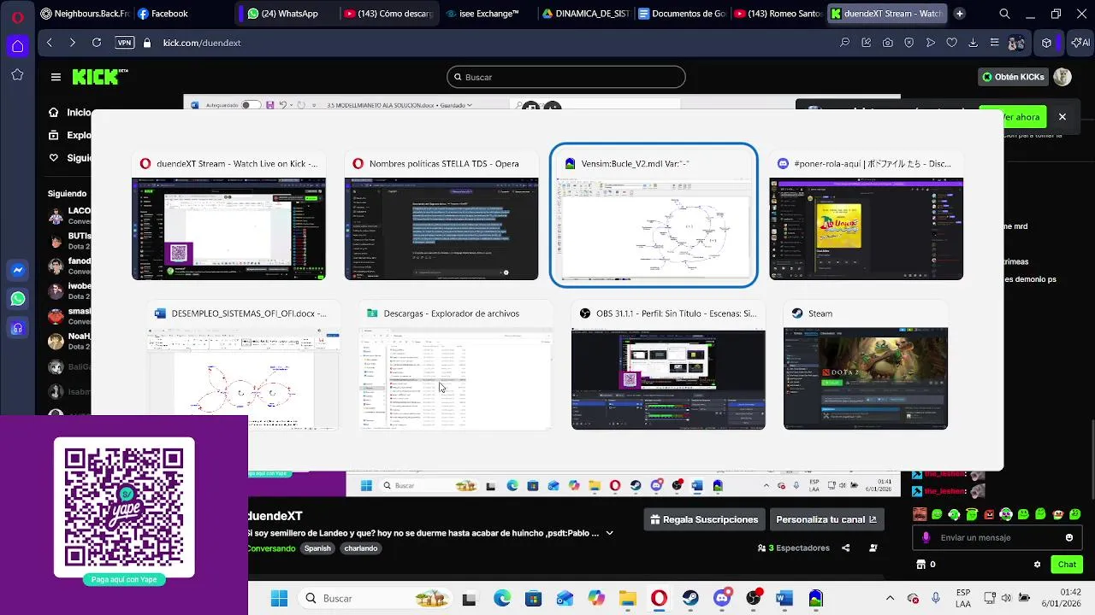Click the send flow arrow icon

930,43
